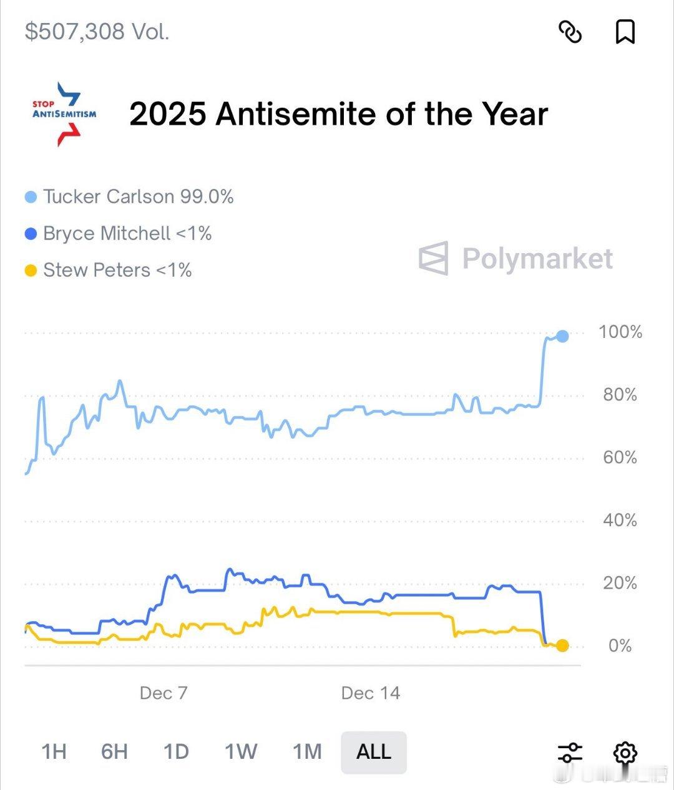Image resolution: width=674 pixels, height=790 pixels.
Task: Show the 1M time range
Action: tap(307, 752)
